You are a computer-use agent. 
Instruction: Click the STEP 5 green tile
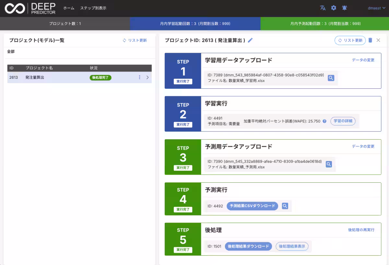183,239
